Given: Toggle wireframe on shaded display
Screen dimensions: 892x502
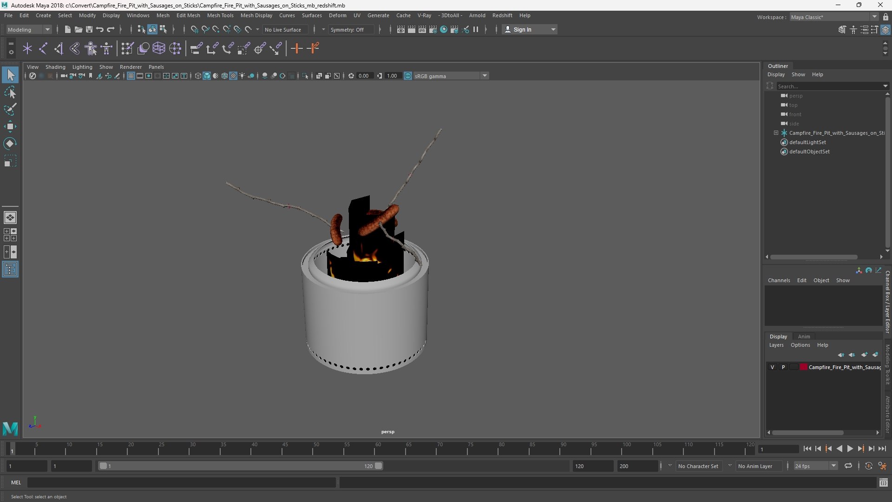Looking at the screenshot, I should point(224,76).
